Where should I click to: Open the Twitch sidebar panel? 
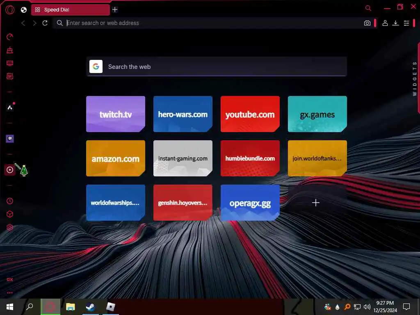[10, 139]
